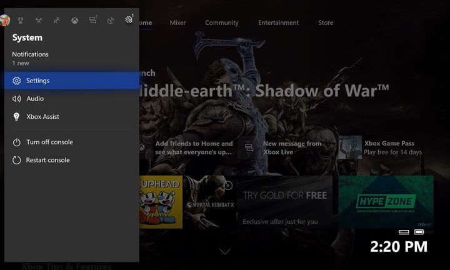Click the Xbox Game Pass thumbnail image

350,147
